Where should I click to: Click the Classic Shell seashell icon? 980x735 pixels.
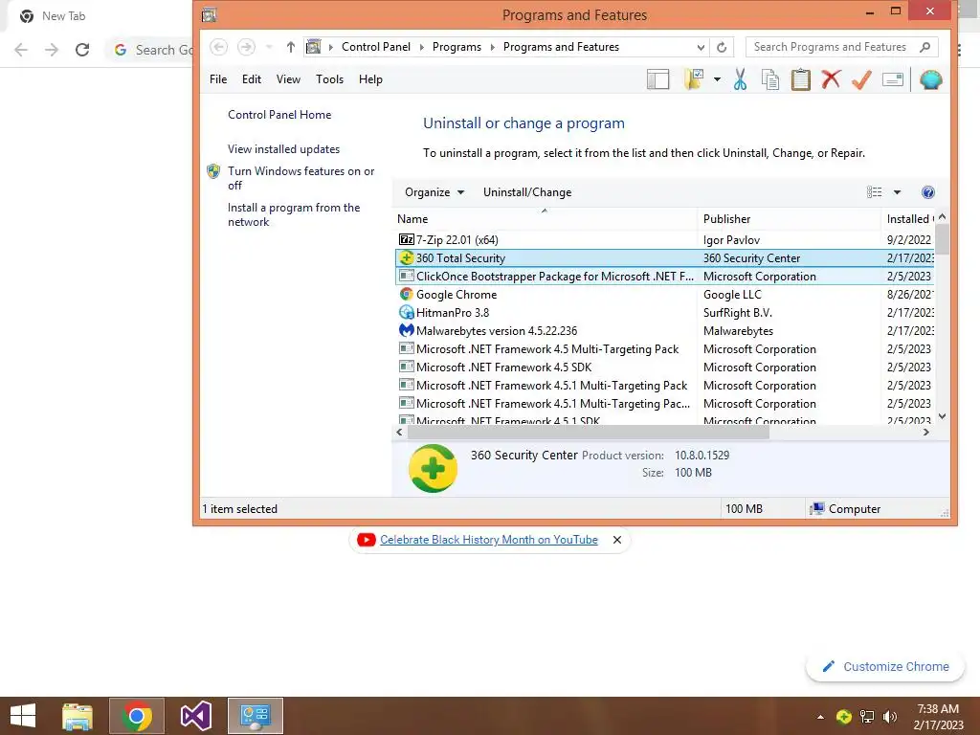[930, 79]
